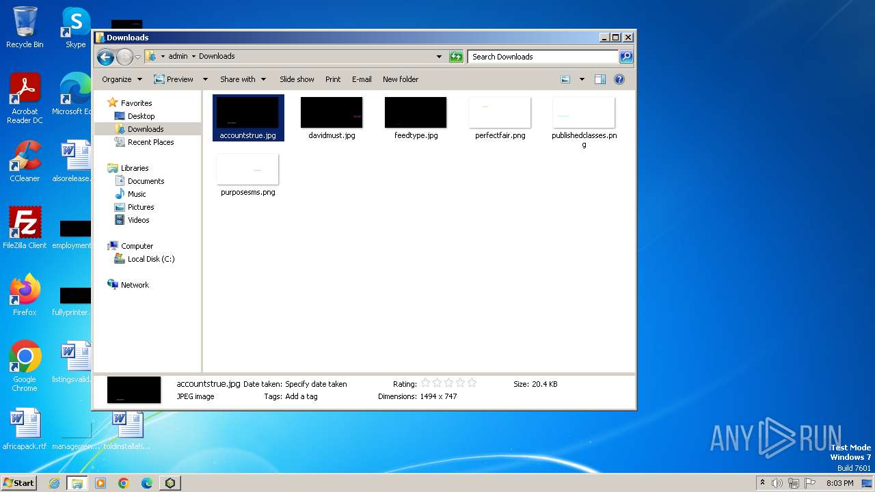The image size is (875, 492).
Task: Select the perfectfair.png file
Action: click(x=500, y=118)
